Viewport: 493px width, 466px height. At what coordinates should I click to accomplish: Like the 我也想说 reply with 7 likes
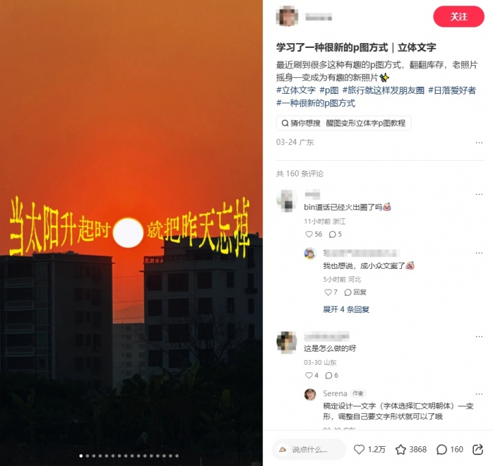pos(328,292)
